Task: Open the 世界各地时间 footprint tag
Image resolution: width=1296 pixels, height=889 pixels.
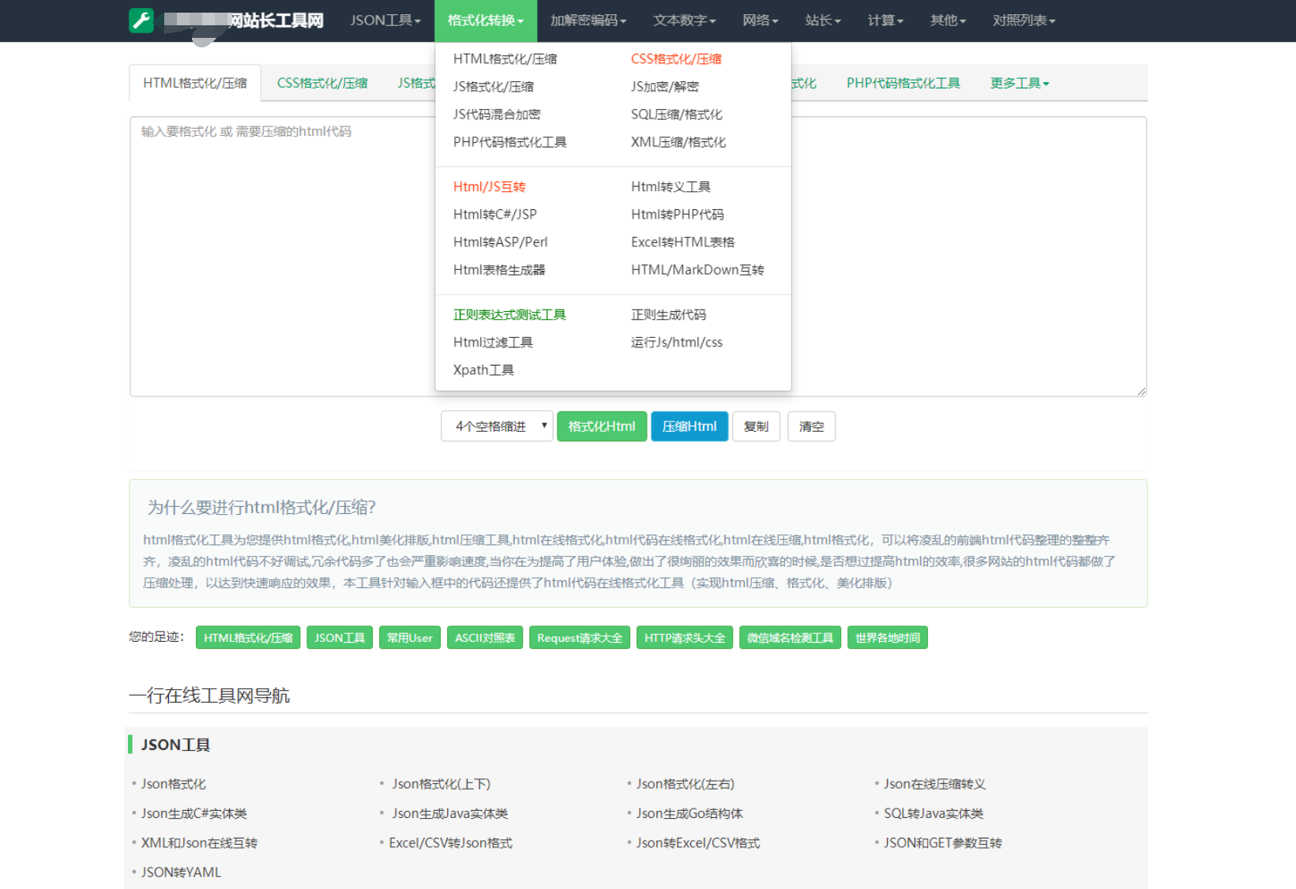Action: [888, 637]
